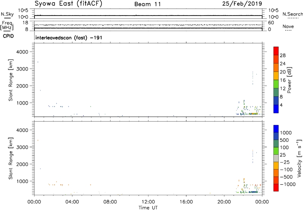Click the red velocity swatch below -1000
The height and width of the screenshot is (210, 303).
pos(276,188)
